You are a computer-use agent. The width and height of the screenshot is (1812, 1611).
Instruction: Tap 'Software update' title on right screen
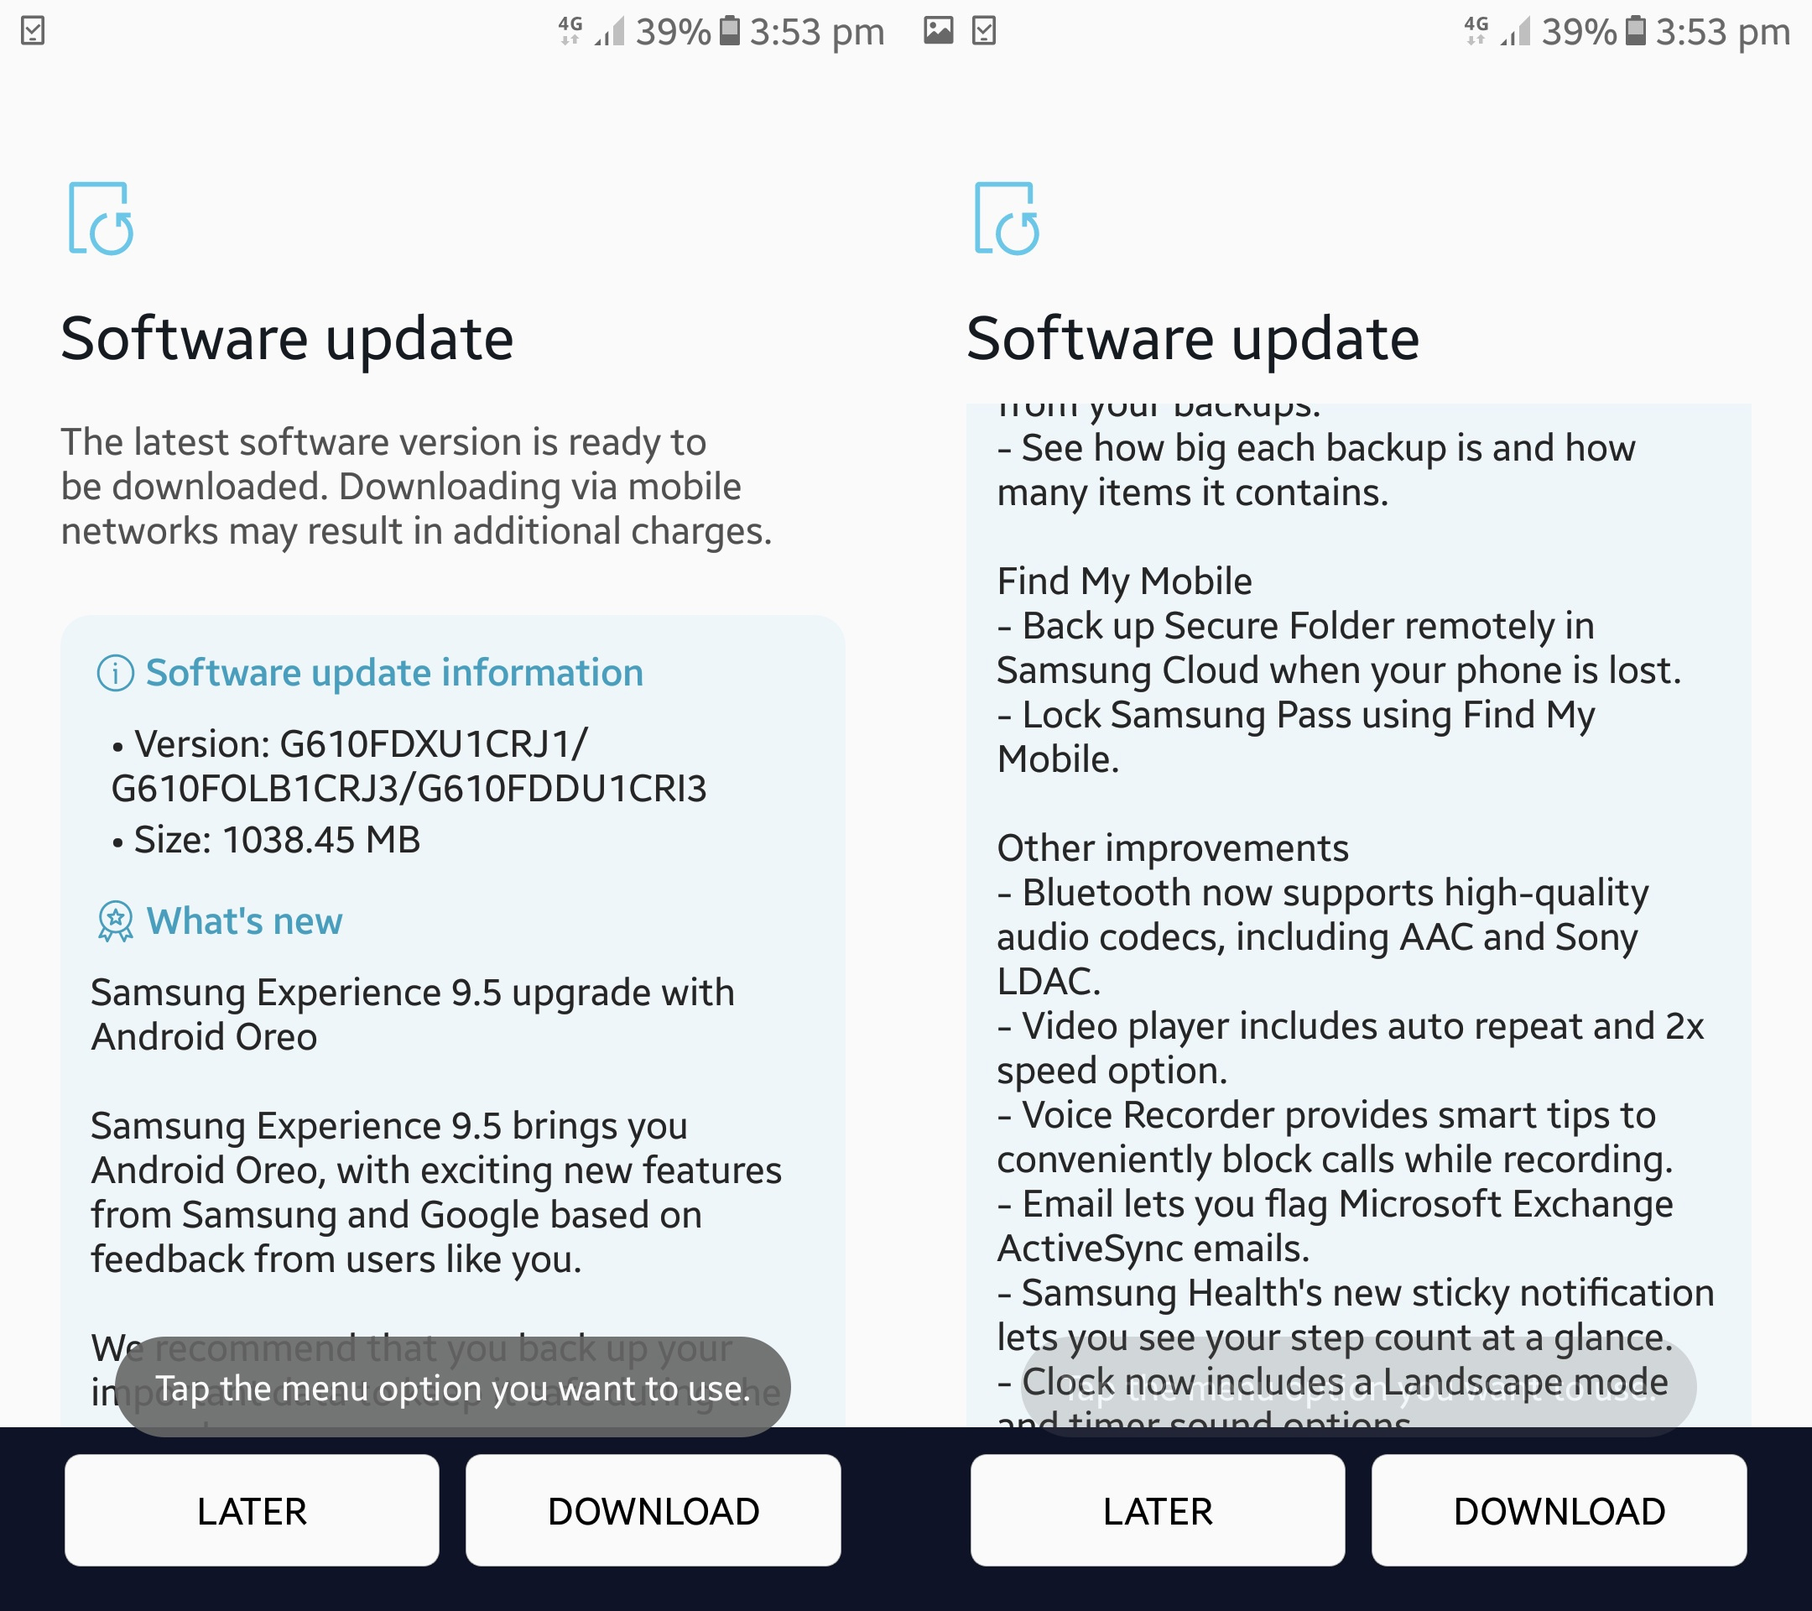(x=1193, y=339)
